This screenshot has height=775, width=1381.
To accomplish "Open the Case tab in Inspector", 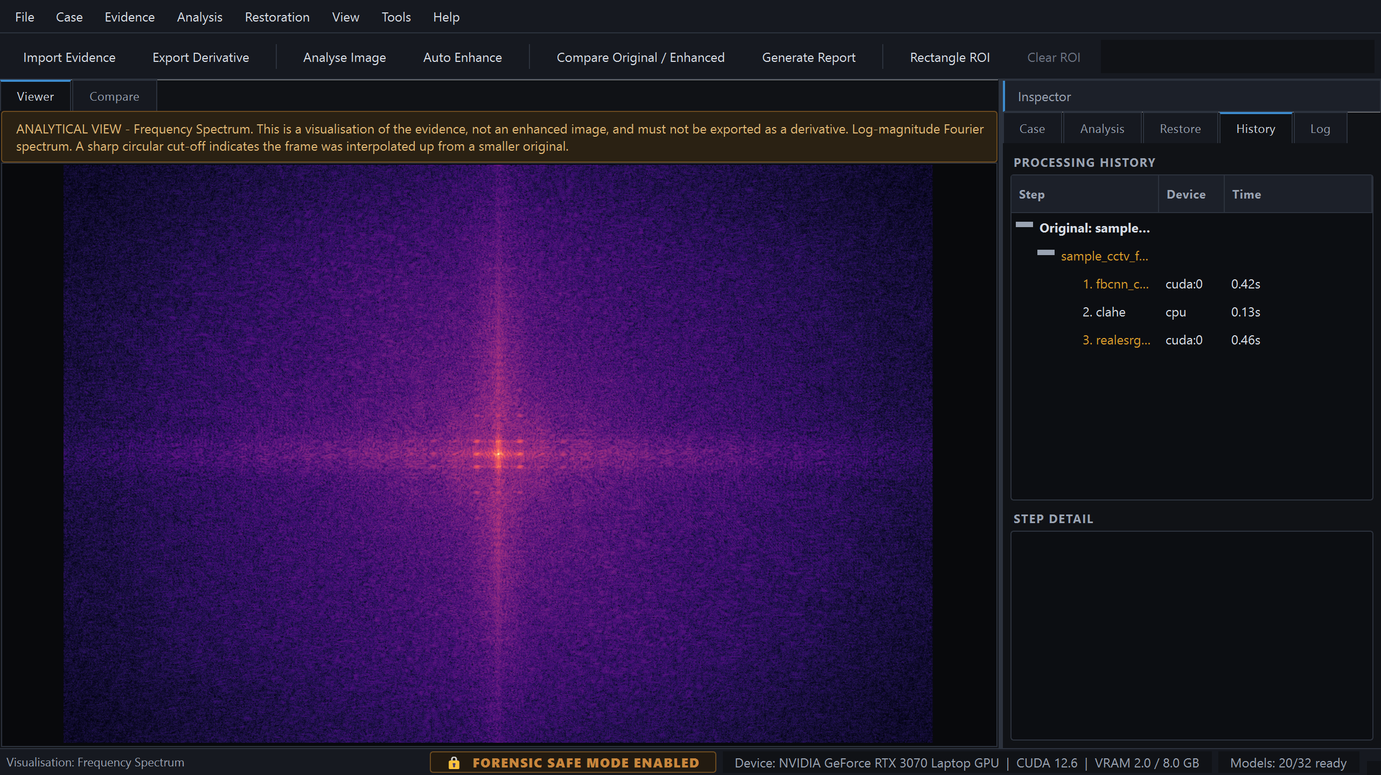I will [1032, 129].
